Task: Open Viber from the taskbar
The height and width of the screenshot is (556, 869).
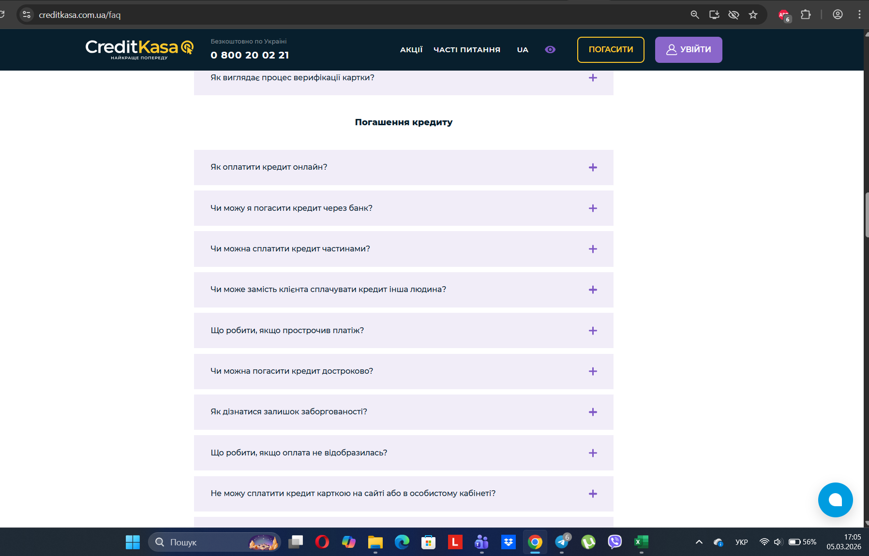Action: tap(615, 542)
